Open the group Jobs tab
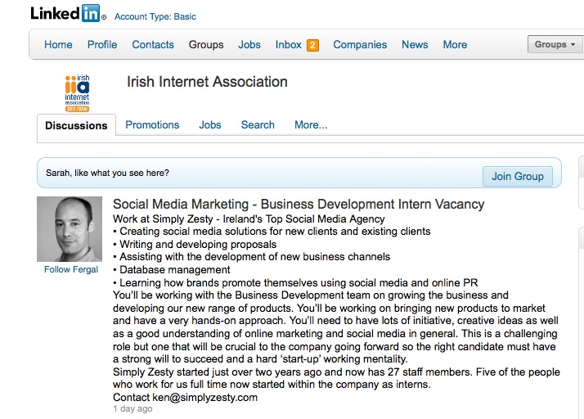This screenshot has height=419, width=584. pos(210,125)
